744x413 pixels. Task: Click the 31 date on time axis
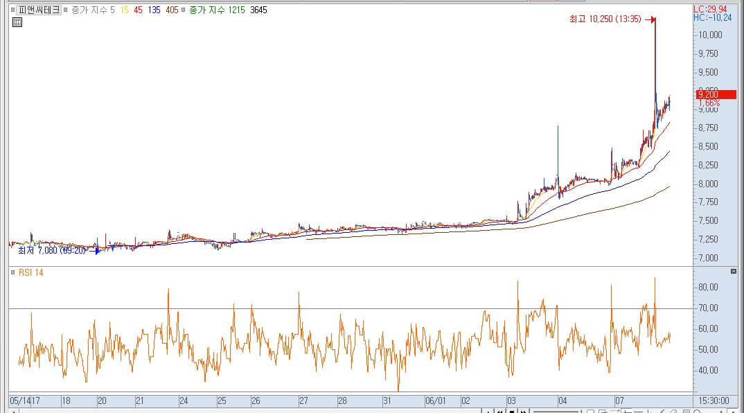coord(387,401)
